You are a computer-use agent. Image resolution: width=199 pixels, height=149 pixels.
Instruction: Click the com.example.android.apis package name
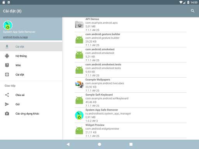(x=101, y=23)
